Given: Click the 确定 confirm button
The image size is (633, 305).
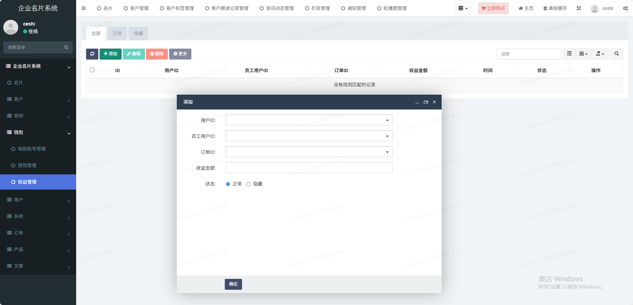Looking at the screenshot, I should (233, 284).
